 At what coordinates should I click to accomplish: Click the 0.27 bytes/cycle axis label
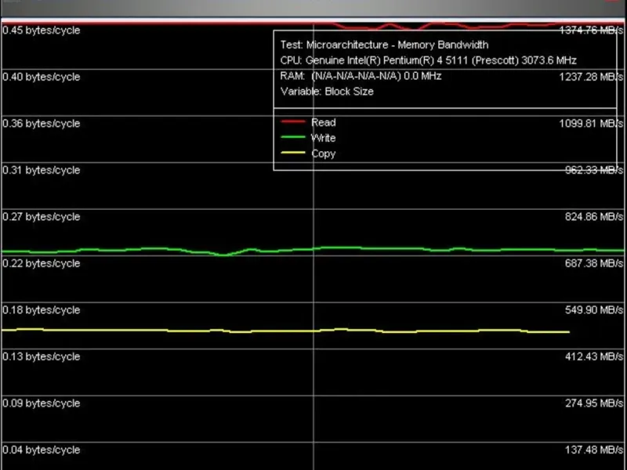pyautogui.click(x=42, y=217)
